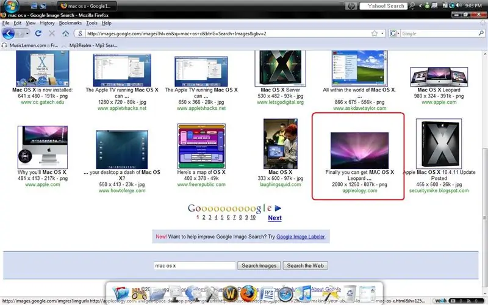Open the History menu
Viewport: 488px width, 305px height.
coord(47,23)
